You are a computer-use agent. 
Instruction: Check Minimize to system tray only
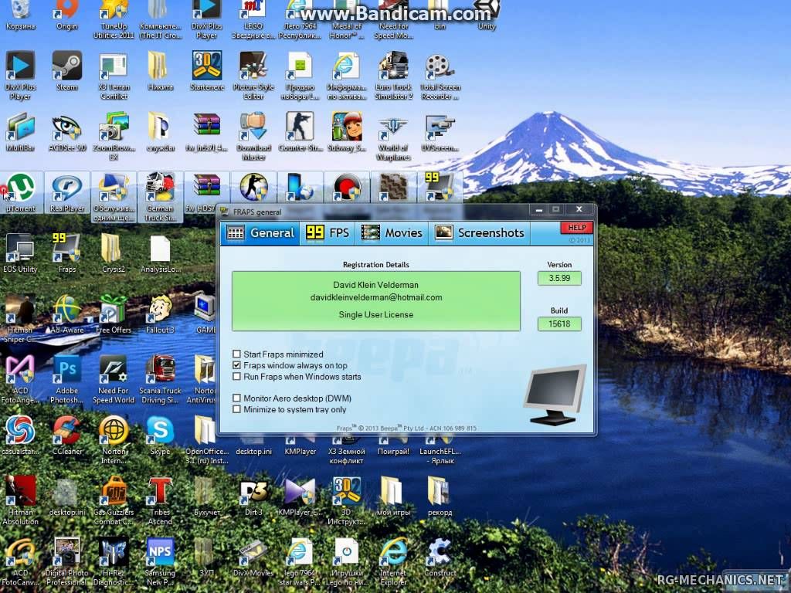coord(237,409)
